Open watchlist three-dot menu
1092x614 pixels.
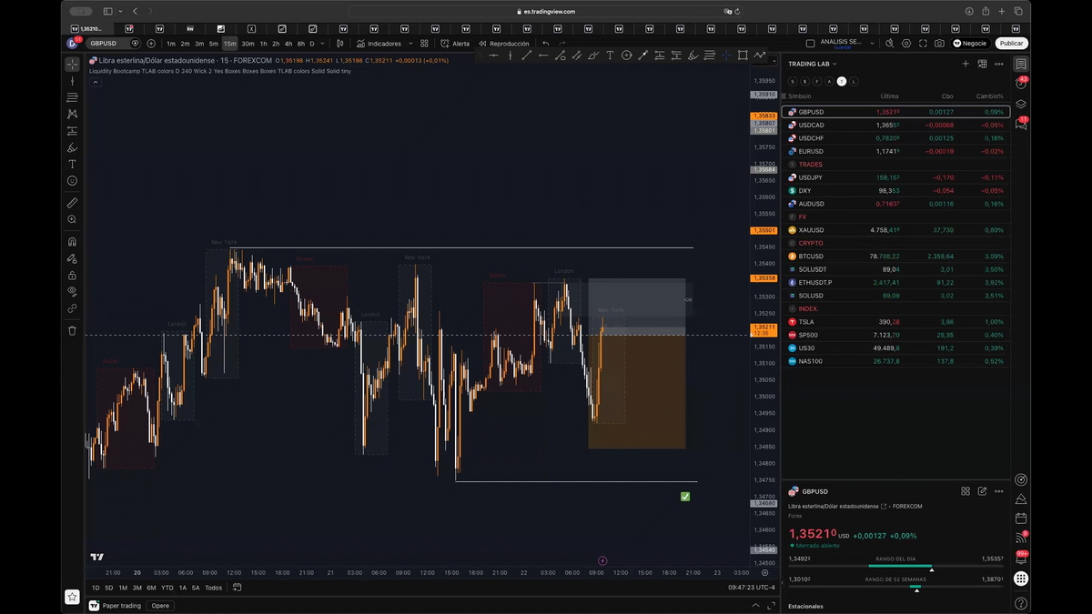(999, 64)
